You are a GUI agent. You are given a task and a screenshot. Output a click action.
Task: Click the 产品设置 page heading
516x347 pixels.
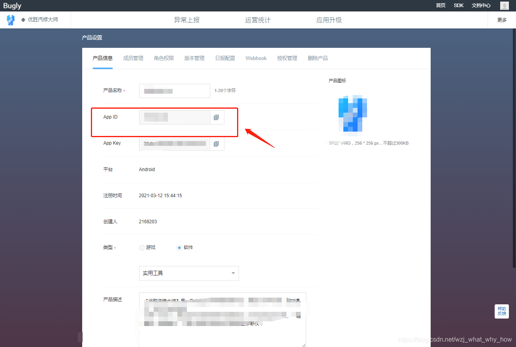[x=92, y=38]
